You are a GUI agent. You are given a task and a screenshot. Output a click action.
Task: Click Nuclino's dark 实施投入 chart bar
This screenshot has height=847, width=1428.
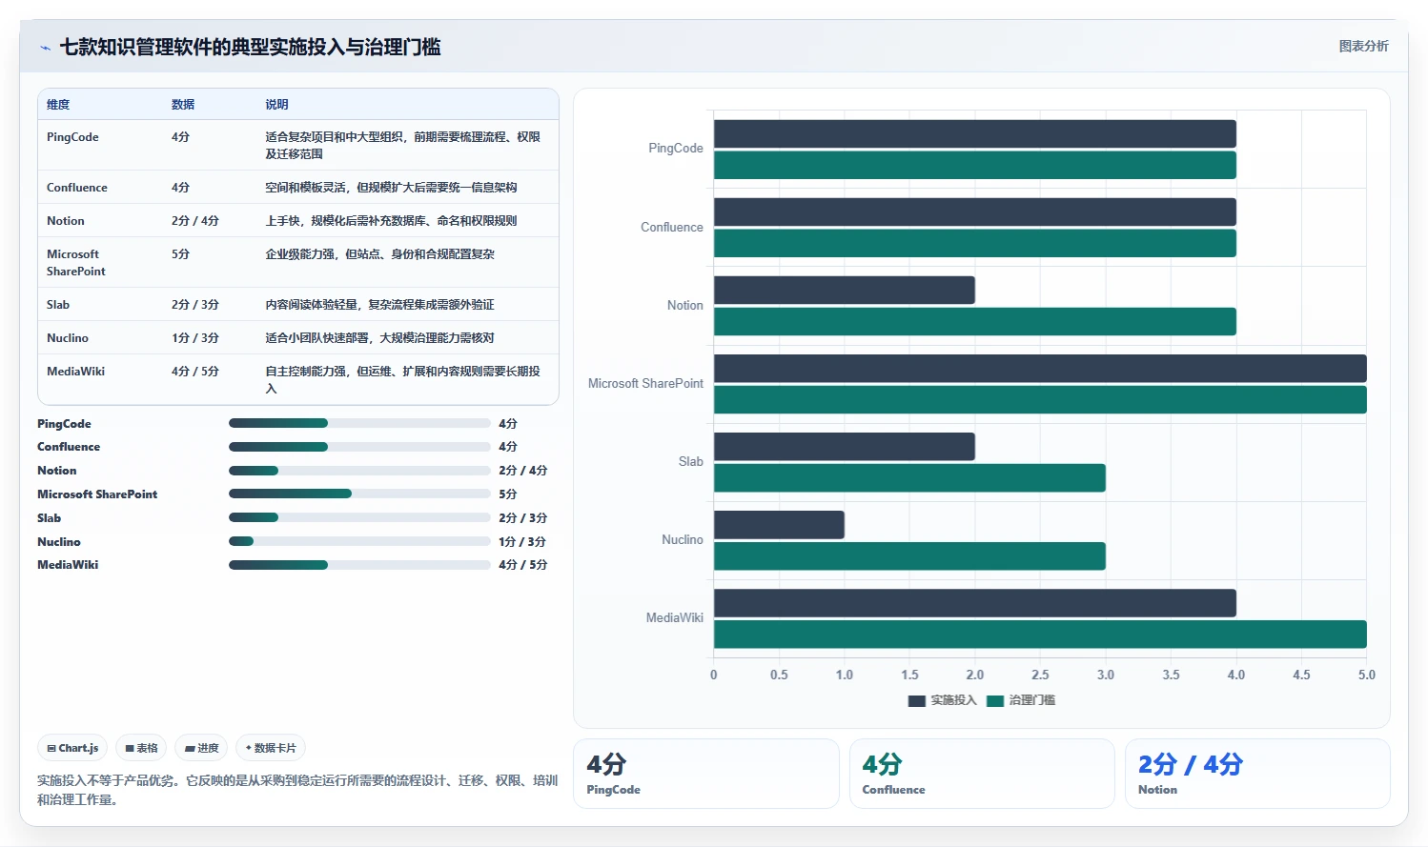pyautogui.click(x=779, y=525)
